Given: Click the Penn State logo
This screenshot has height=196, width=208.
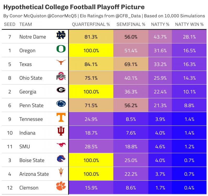Looking at the screenshot, I should 61,104.
